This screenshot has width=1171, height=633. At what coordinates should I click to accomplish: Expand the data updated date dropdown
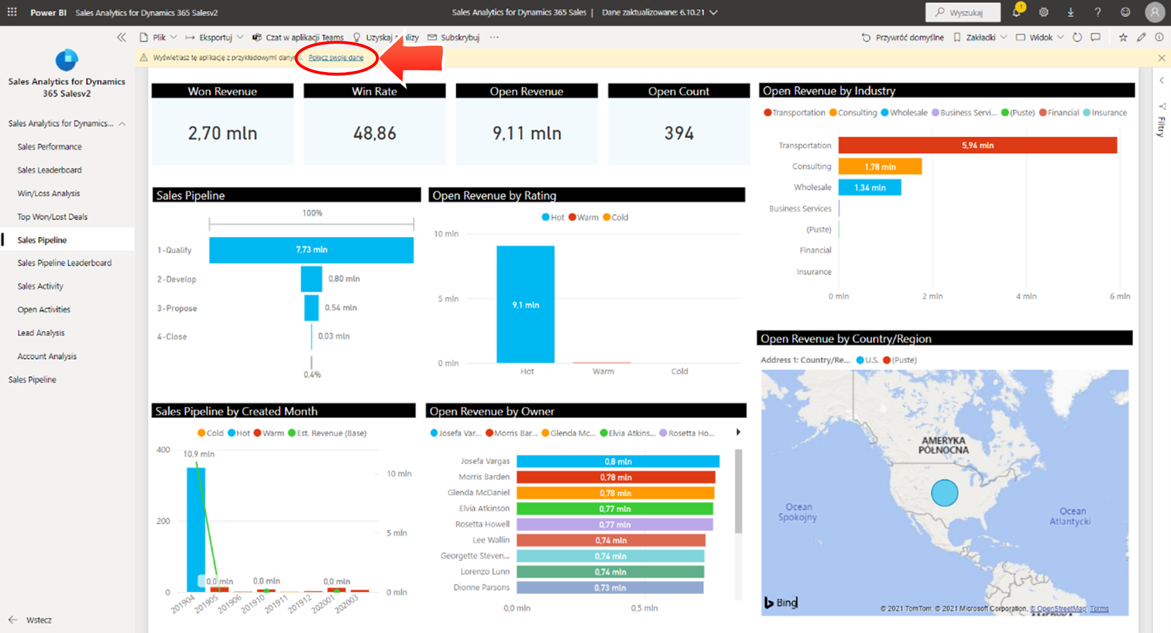[714, 12]
